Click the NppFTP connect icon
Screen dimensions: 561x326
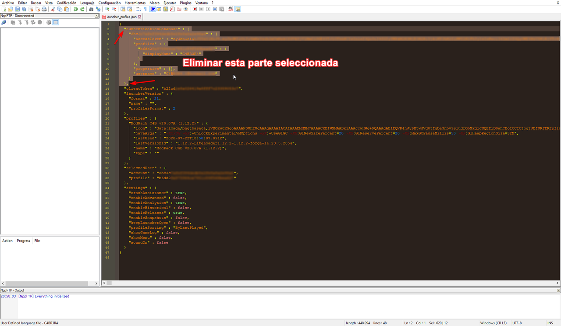coord(4,22)
